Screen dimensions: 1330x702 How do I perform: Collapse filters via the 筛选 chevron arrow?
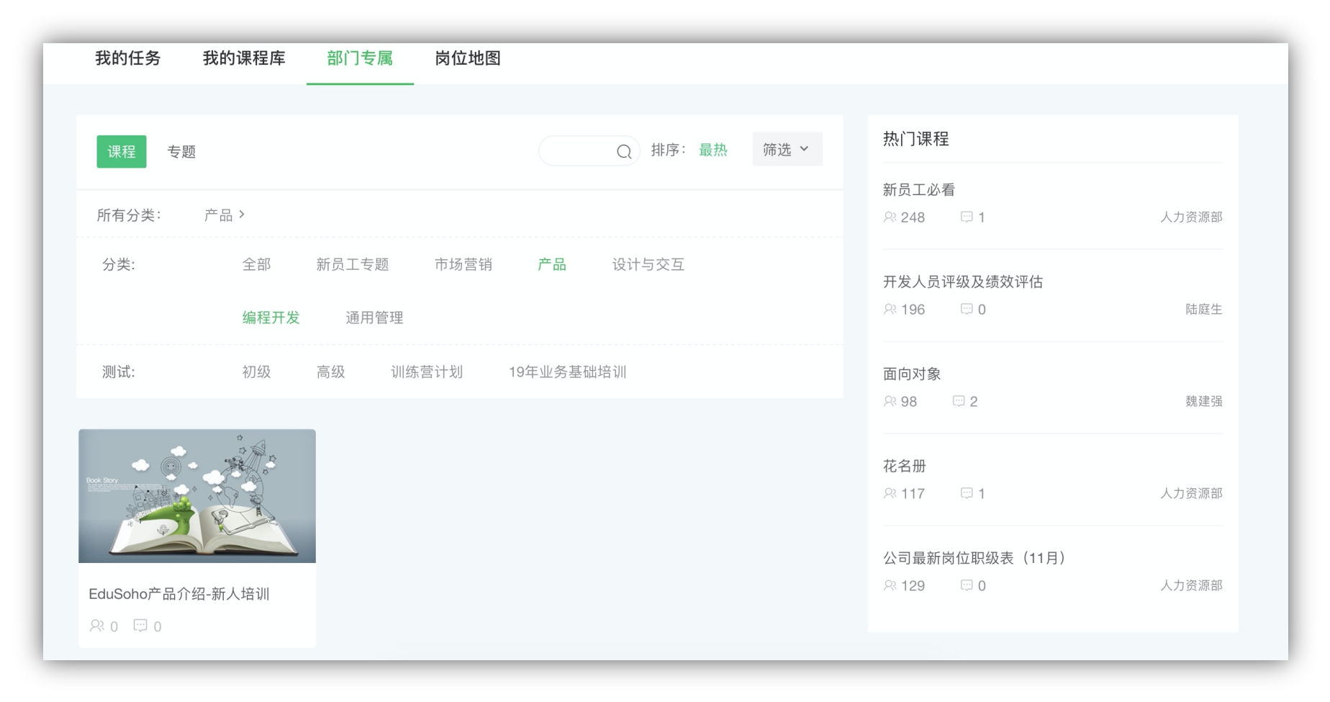(805, 150)
